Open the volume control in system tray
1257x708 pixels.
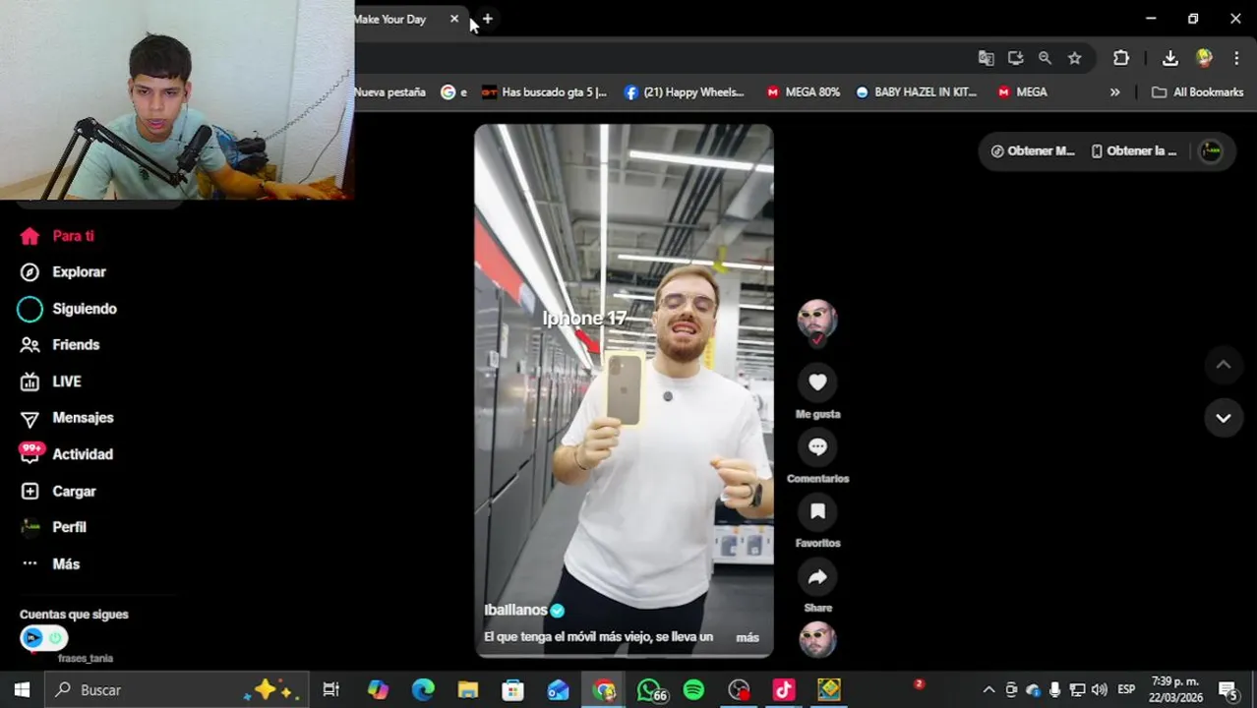(x=1099, y=689)
